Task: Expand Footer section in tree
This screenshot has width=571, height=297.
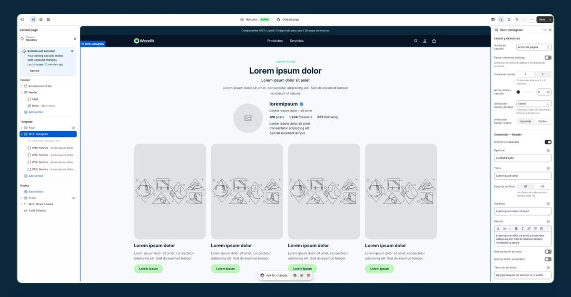Action: coord(21,198)
